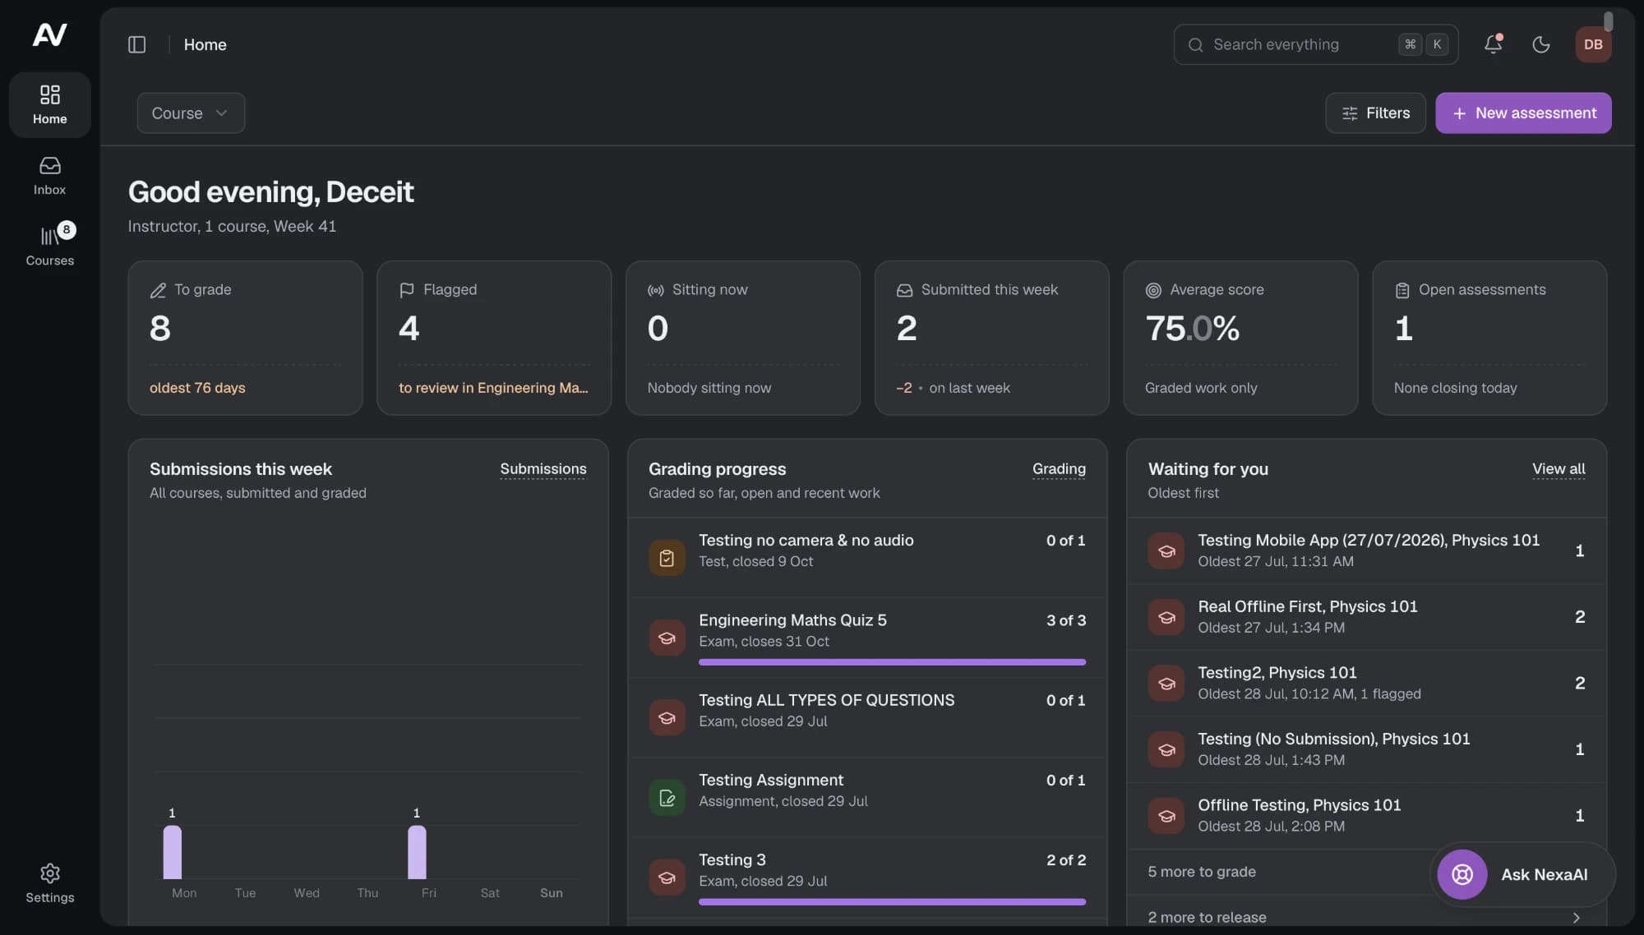The height and width of the screenshot is (935, 1644).
Task: Click the Monday bar in chart
Action: pos(172,852)
